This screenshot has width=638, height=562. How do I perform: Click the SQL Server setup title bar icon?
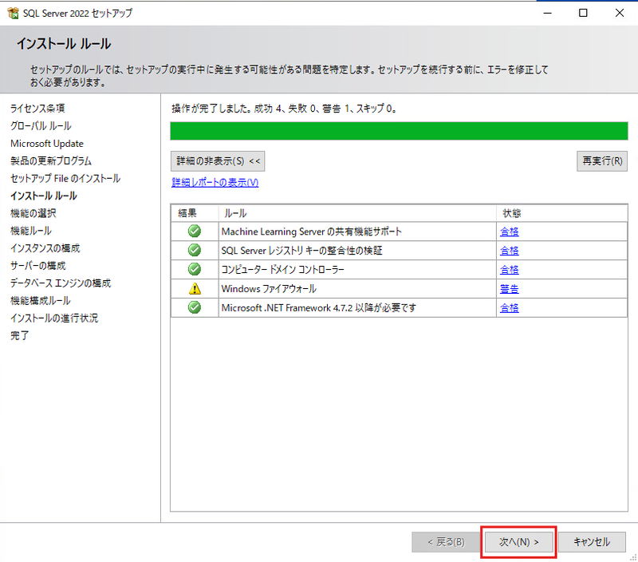13,13
